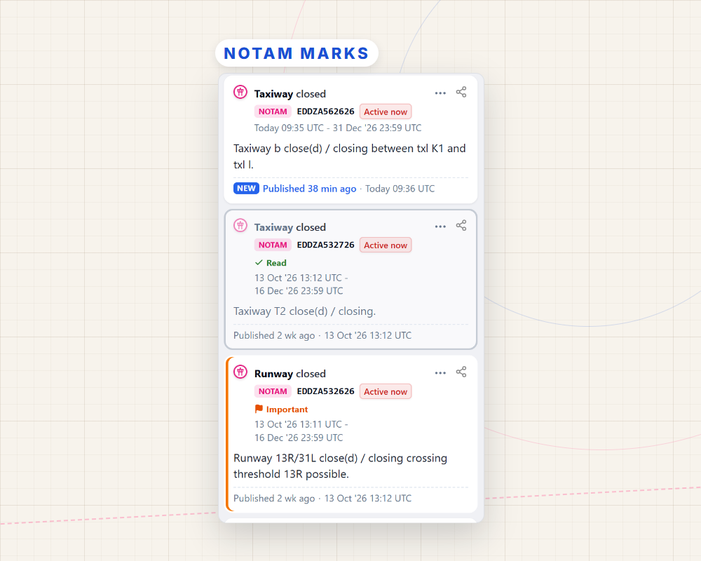Click 'Today 09:36 UTC' publish timestamp
Viewport: 701px width, 561px height.
(400, 189)
